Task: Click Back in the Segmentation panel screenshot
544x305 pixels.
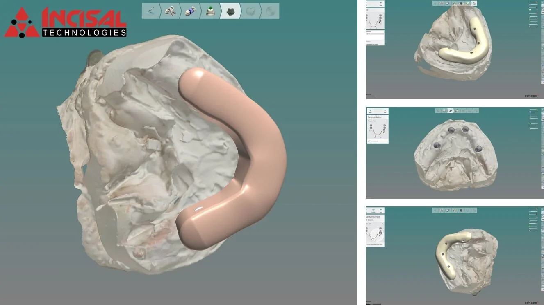Action: (370, 111)
